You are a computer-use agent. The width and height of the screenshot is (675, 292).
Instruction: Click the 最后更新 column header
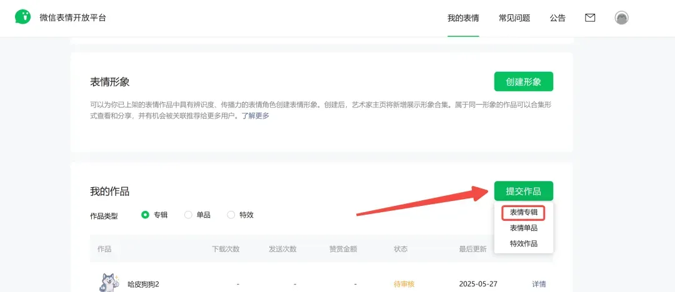pos(472,249)
